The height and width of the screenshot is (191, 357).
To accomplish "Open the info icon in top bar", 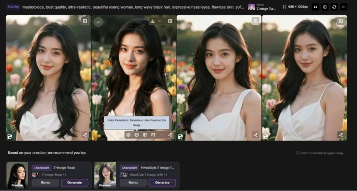I will coord(325,7).
